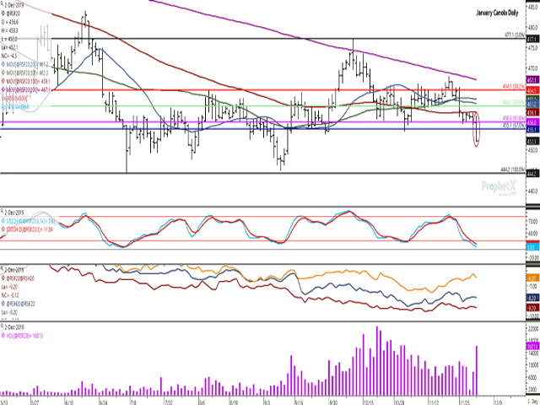Click the O = 456.6 open value
540x405 pixels.
pos(10,22)
